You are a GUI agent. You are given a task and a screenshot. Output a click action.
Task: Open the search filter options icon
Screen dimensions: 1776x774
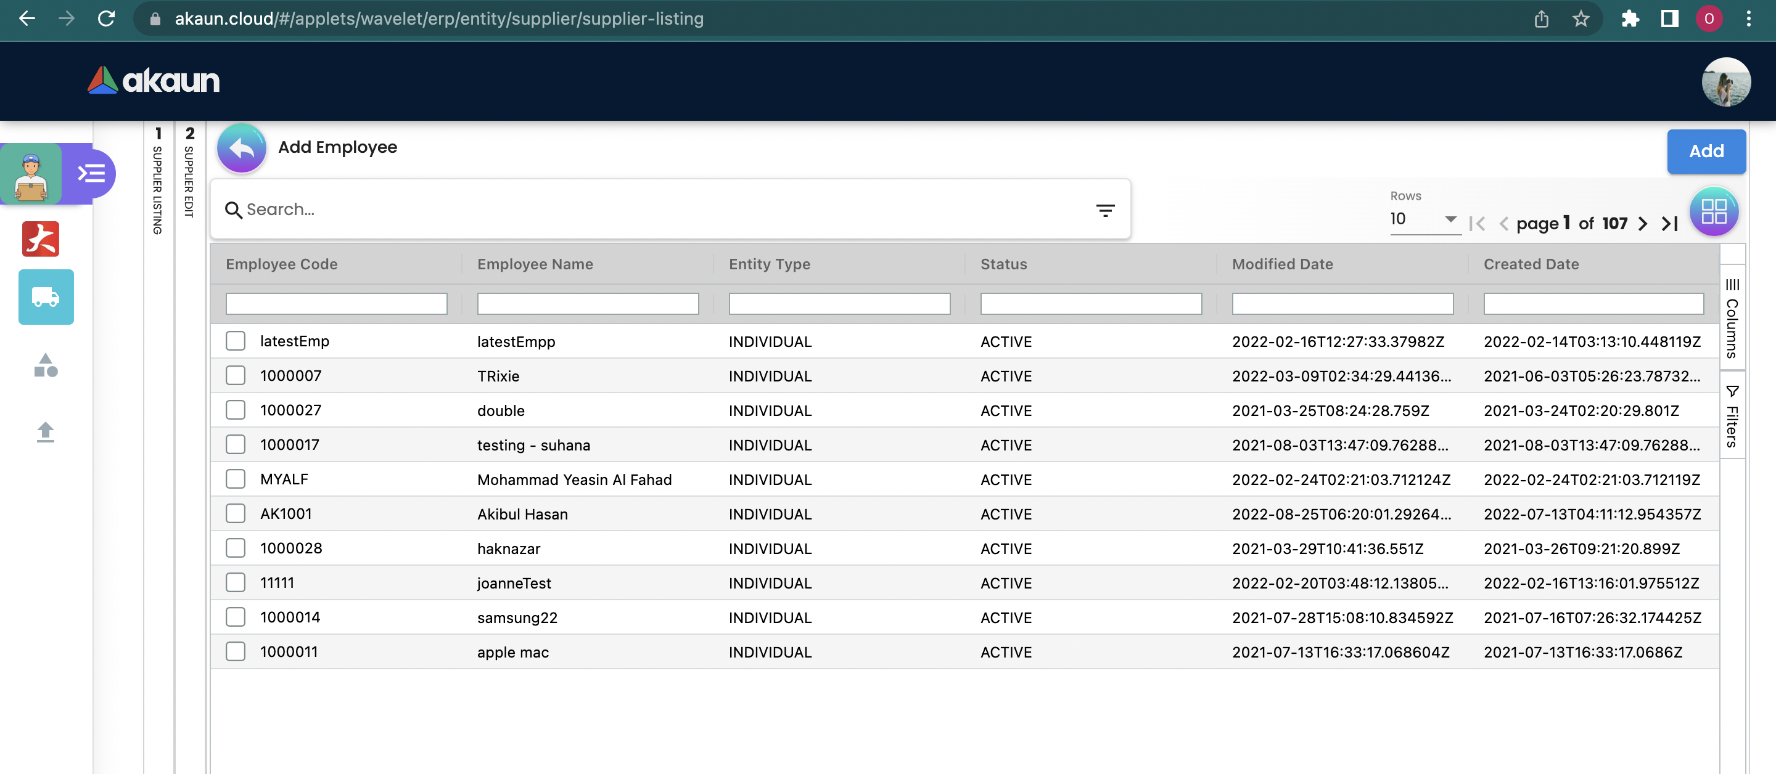coord(1104,210)
